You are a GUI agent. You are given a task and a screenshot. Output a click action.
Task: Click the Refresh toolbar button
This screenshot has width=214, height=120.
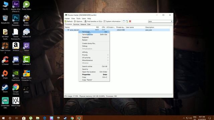[69, 21]
